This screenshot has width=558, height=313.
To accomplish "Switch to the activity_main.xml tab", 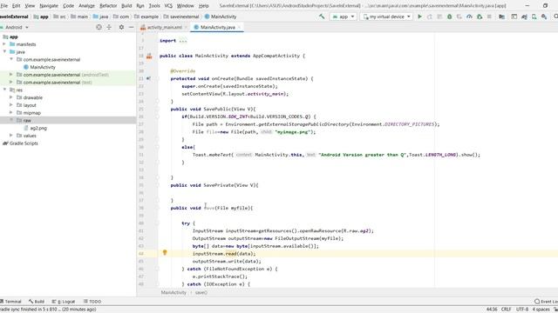I will 164,27.
